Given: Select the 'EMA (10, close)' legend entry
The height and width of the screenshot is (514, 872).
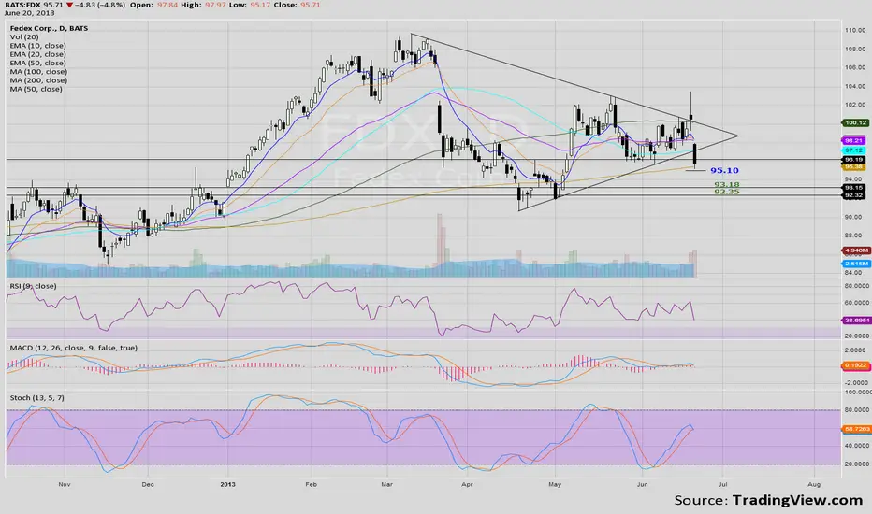Looking at the screenshot, I should pyautogui.click(x=37, y=46).
